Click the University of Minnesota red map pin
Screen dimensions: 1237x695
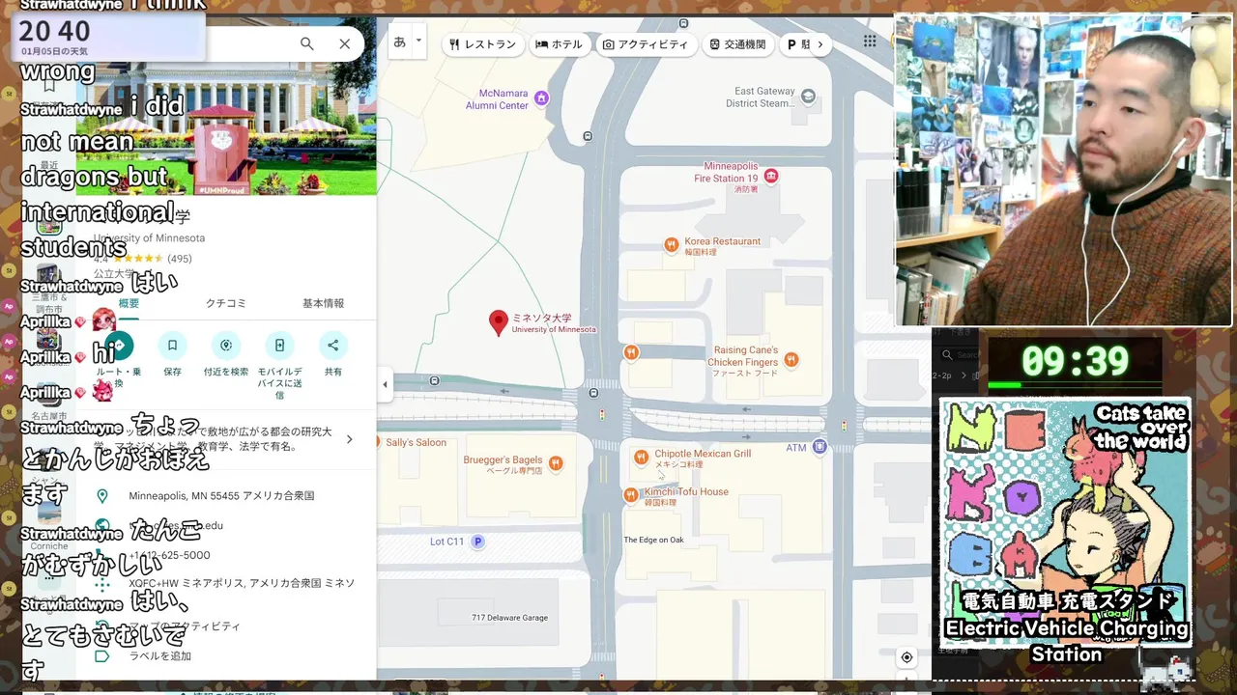[499, 322]
